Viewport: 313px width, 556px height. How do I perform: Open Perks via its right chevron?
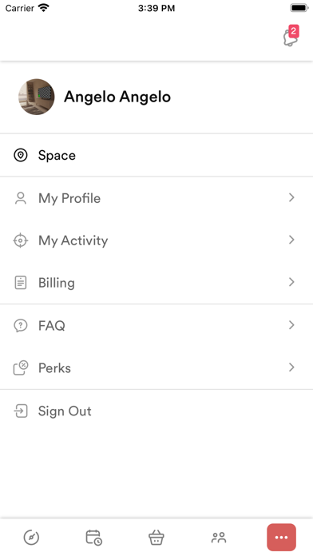[x=291, y=367]
